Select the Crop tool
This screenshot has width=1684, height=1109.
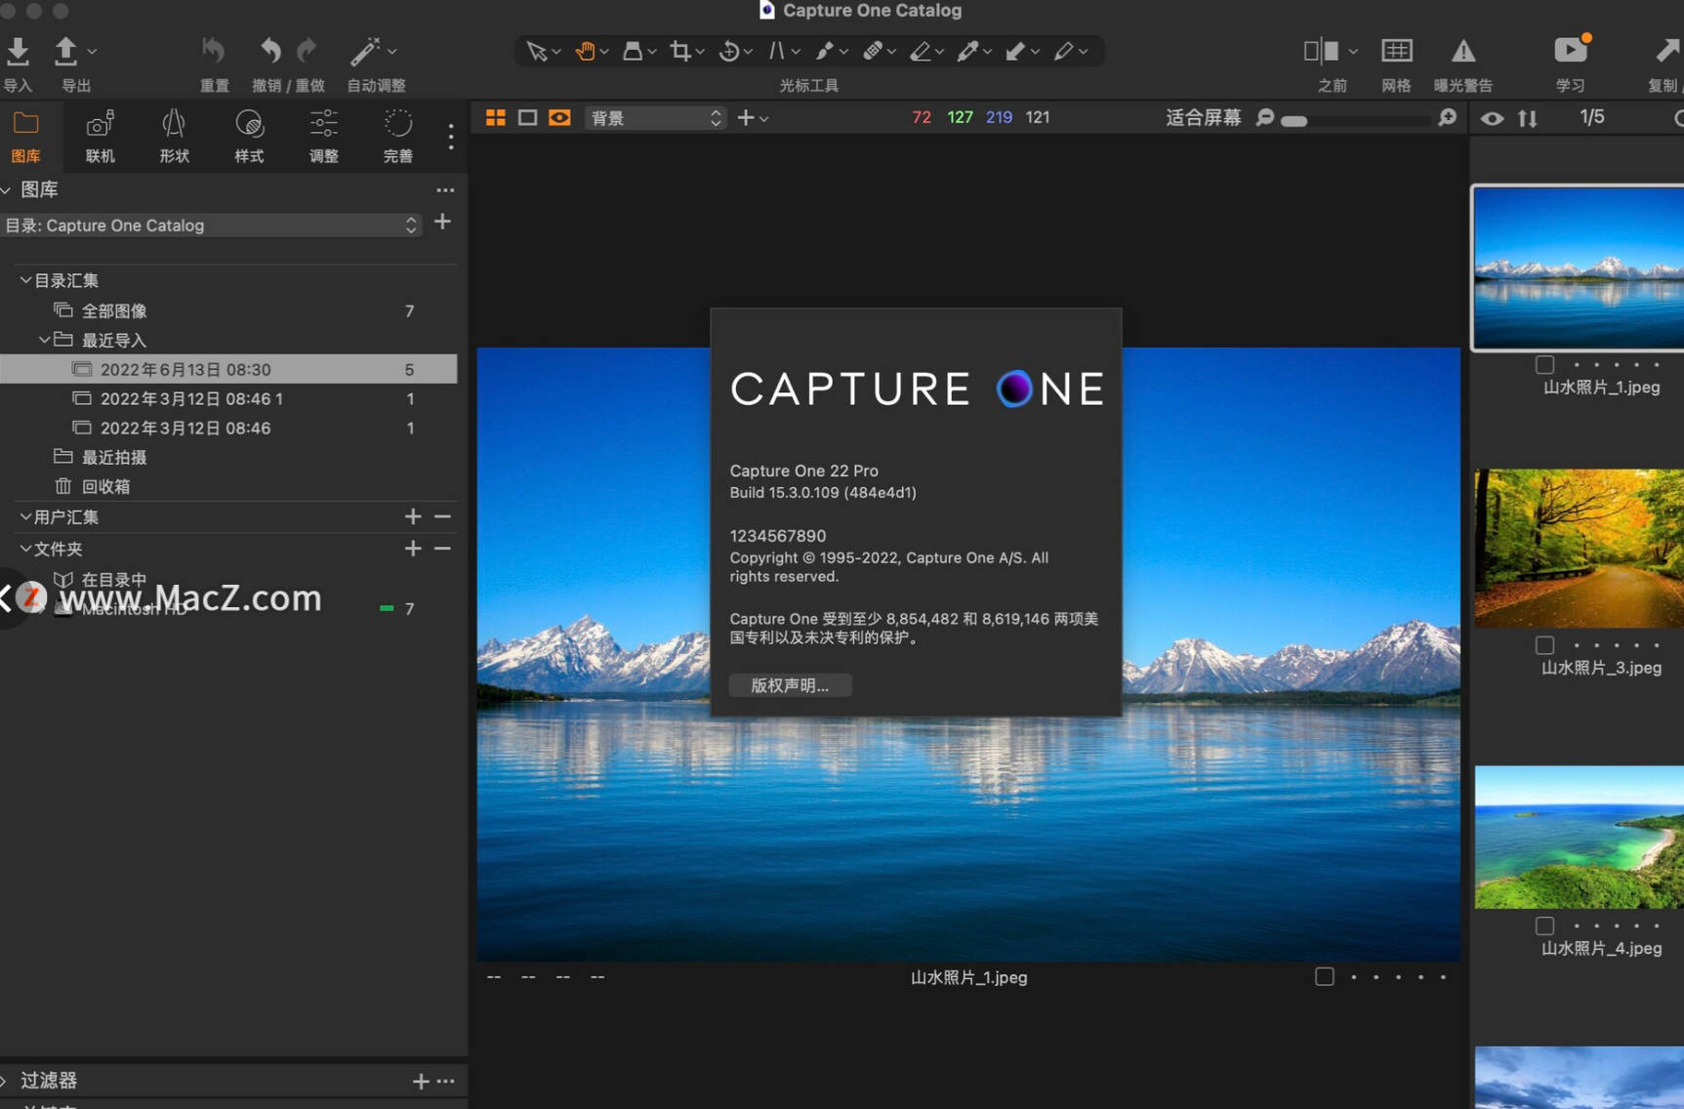tap(681, 51)
